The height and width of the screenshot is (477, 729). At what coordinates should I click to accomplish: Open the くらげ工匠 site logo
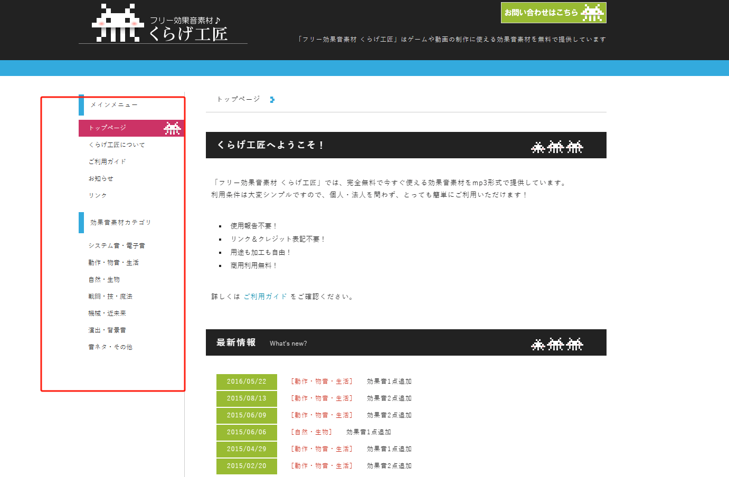click(163, 23)
